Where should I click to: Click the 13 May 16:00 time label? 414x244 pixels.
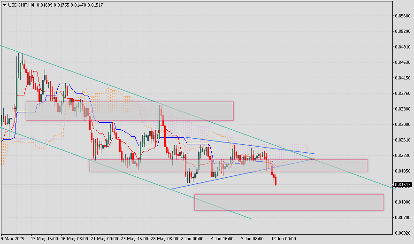pos(44,239)
